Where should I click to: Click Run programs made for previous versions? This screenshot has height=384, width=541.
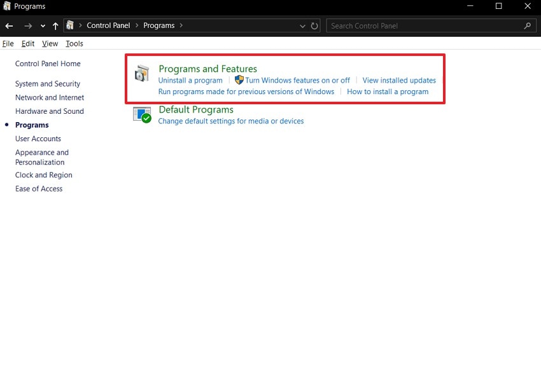point(246,92)
